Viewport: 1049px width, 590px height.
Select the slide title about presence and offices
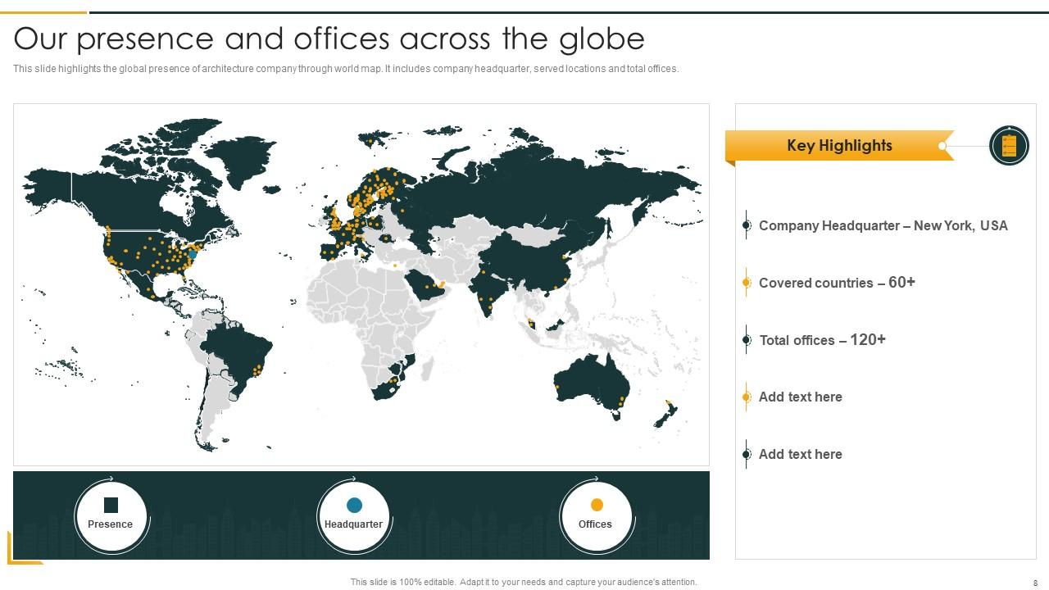click(x=329, y=39)
